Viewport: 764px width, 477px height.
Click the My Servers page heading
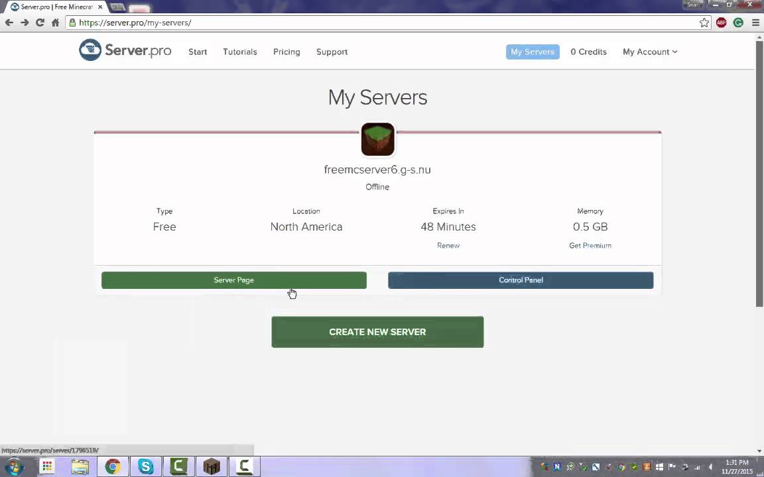point(377,97)
